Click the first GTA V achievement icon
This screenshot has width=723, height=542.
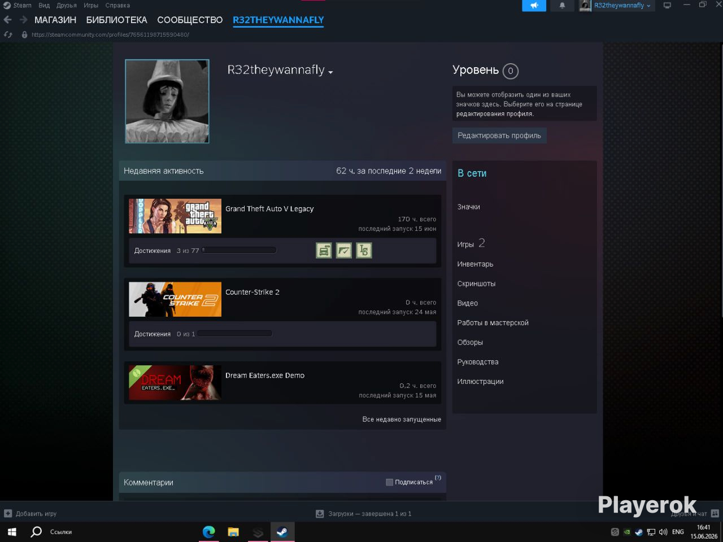point(324,250)
